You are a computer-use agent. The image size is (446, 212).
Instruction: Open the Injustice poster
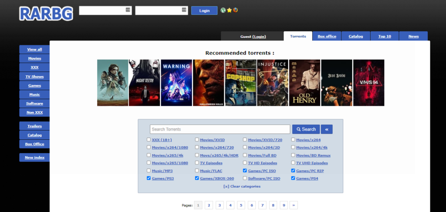click(273, 83)
